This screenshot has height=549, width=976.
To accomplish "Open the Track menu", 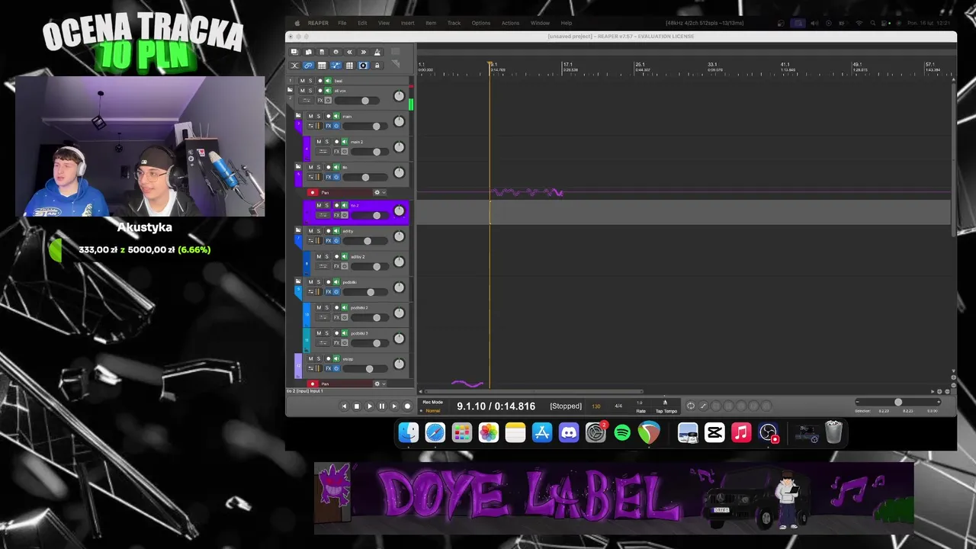I will [x=454, y=23].
